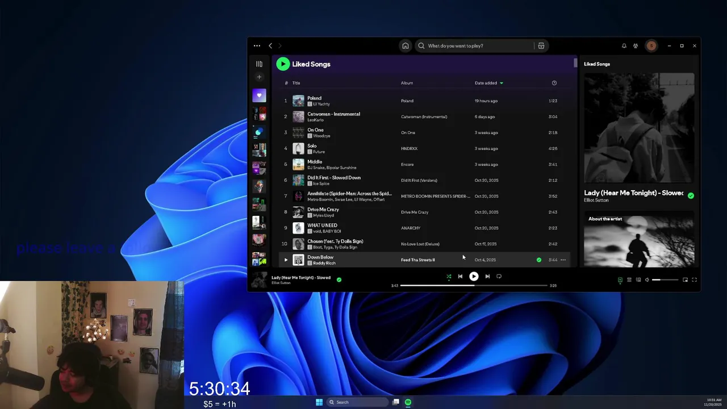Enter full screen player mode
This screenshot has width=727, height=409.
(x=694, y=279)
